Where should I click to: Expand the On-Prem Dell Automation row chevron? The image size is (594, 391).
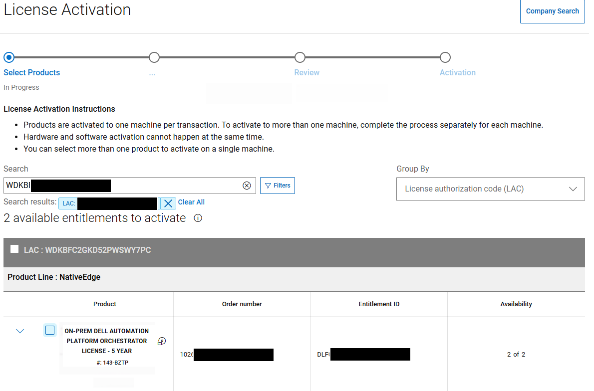tap(20, 331)
